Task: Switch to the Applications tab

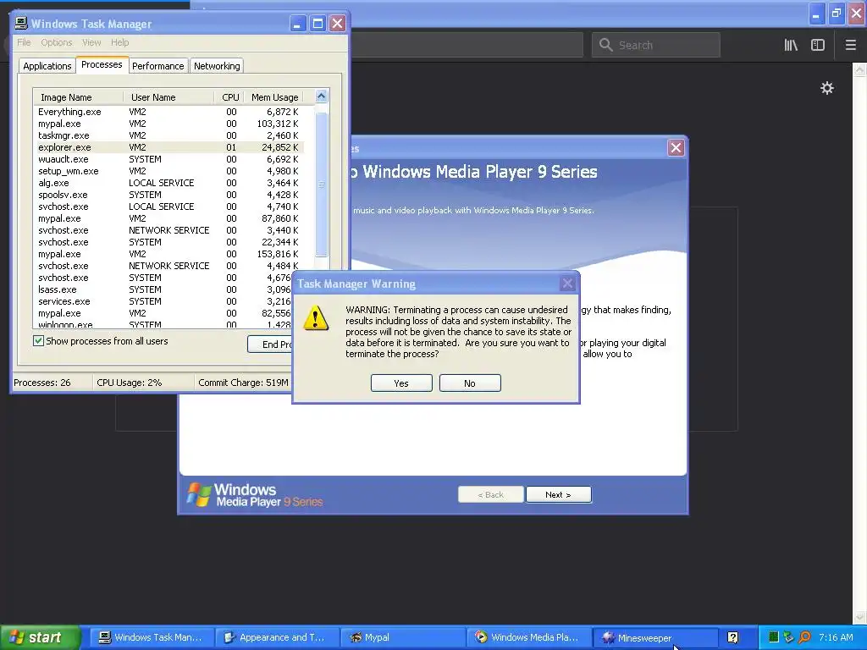Action: pos(47,66)
